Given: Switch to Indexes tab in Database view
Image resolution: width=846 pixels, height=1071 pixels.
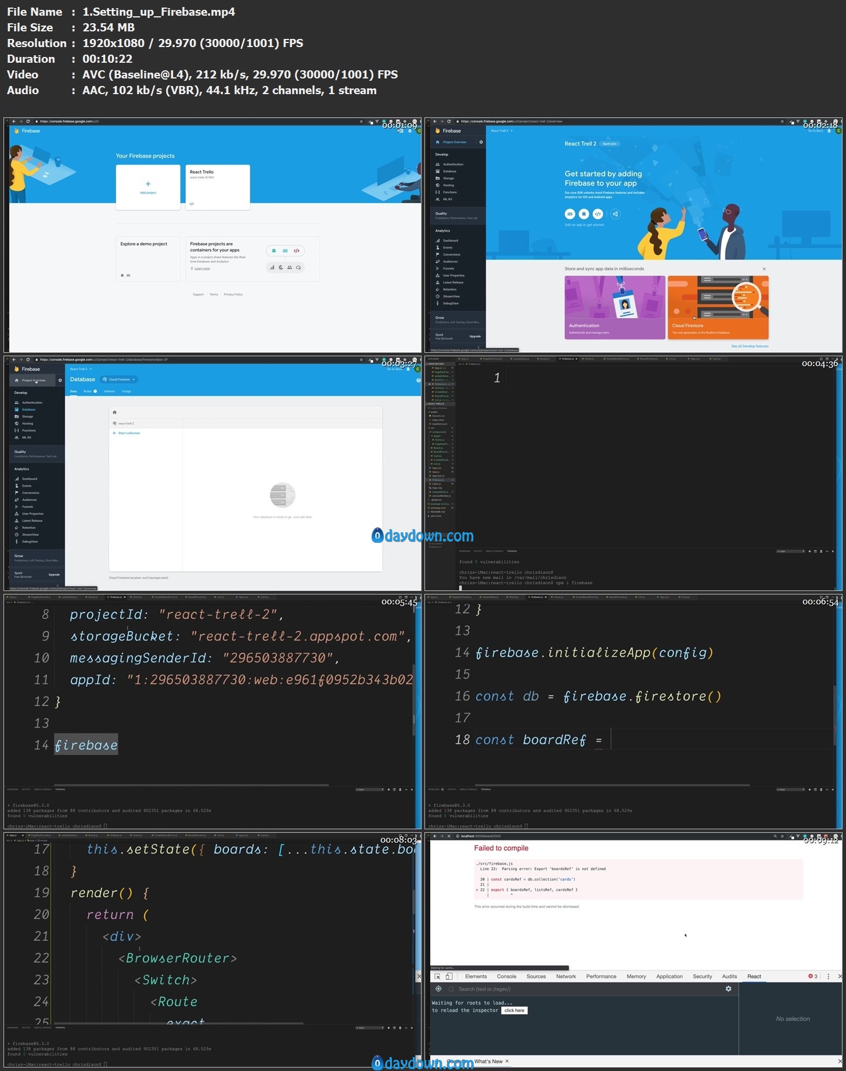Looking at the screenshot, I should point(109,392).
